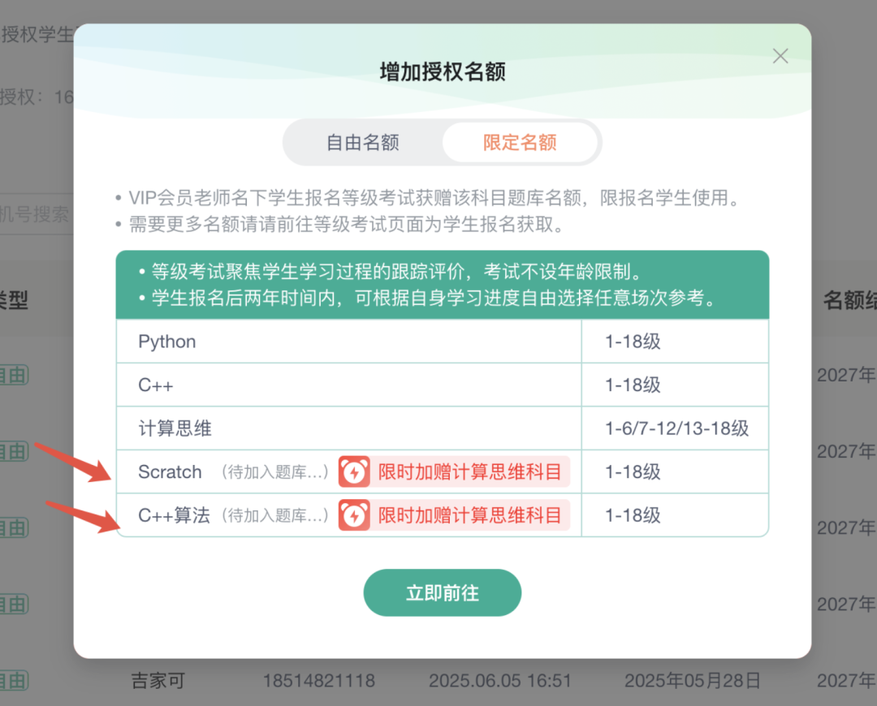Click the 1-6/7-12/13-18级 level cell

(x=676, y=428)
